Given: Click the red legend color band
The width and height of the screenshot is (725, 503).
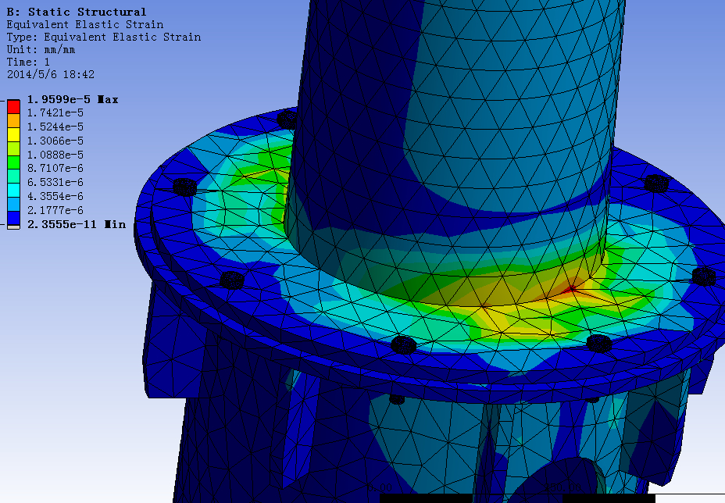Looking at the screenshot, I should pyautogui.click(x=13, y=107).
